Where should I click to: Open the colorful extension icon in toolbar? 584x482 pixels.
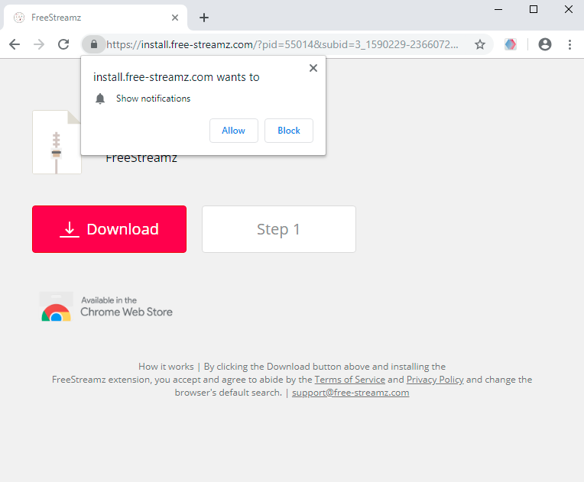[511, 44]
